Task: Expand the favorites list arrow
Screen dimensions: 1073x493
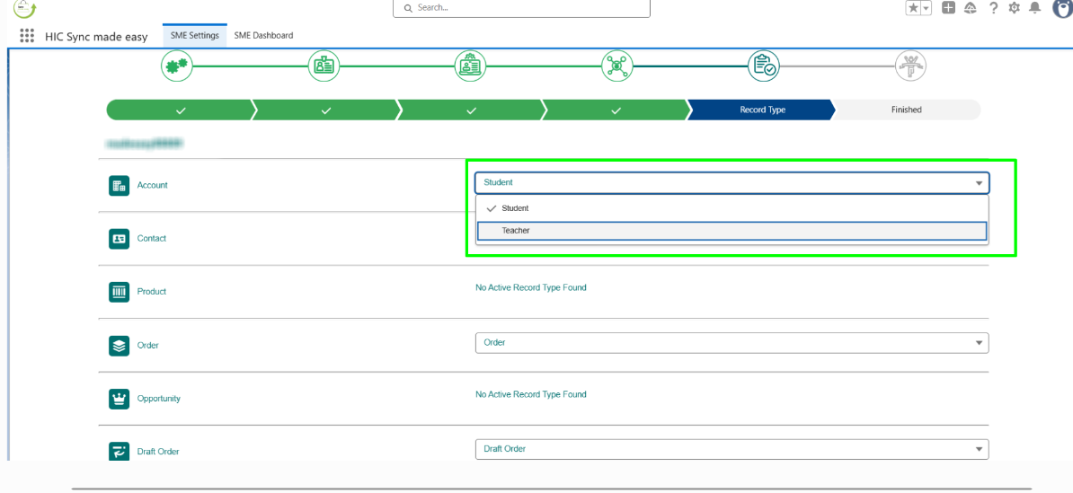Action: [x=926, y=7]
